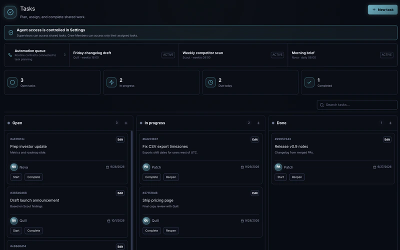This screenshot has width=400, height=250.
Task: Click Quill avatar on Draft launch announcement
Action: [x=14, y=220]
